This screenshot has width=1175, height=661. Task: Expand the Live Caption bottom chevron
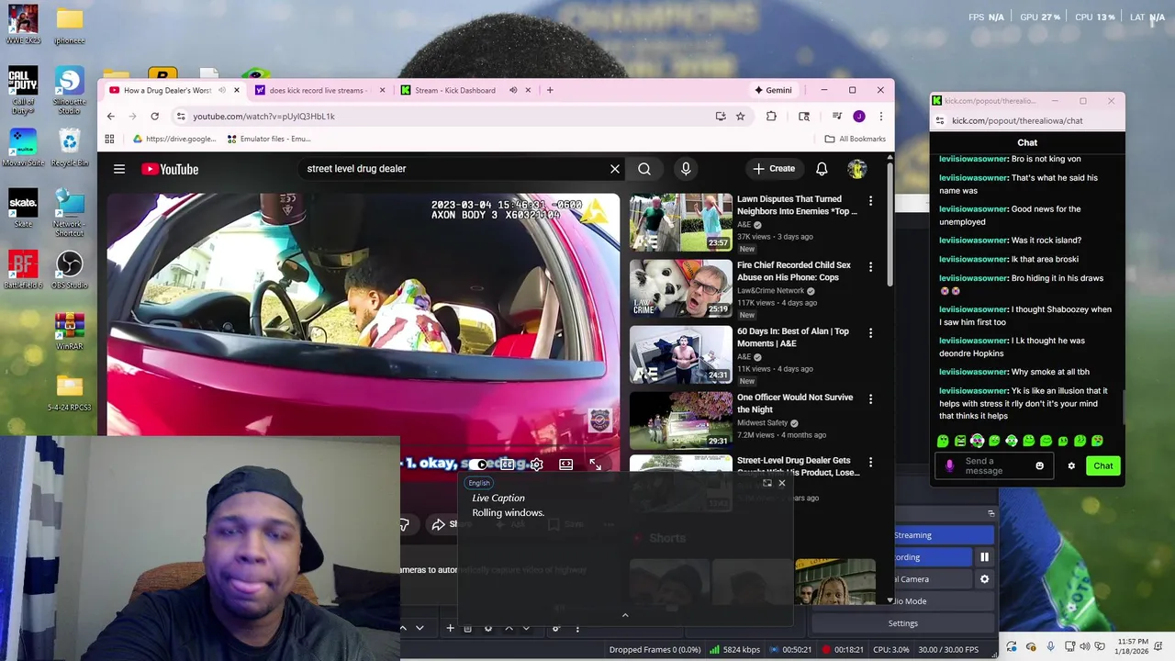pos(625,615)
